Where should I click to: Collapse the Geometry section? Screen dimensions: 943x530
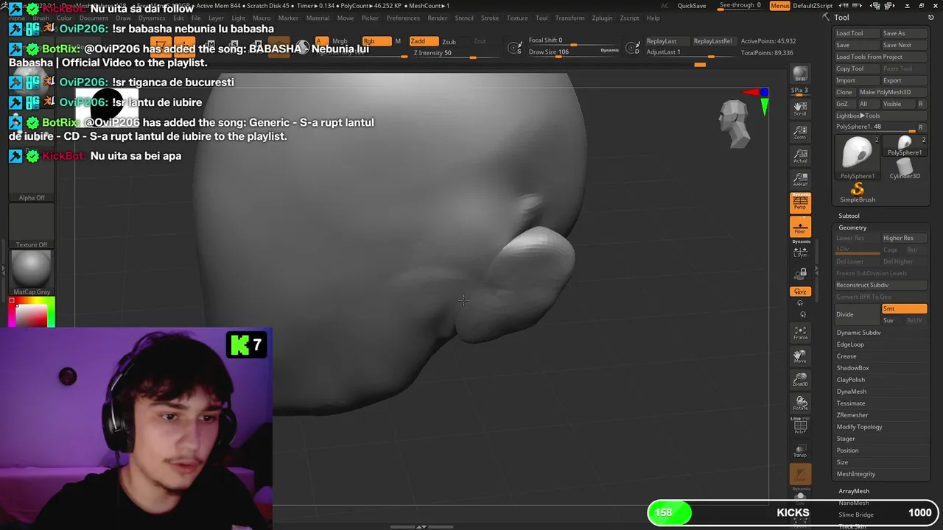852,227
